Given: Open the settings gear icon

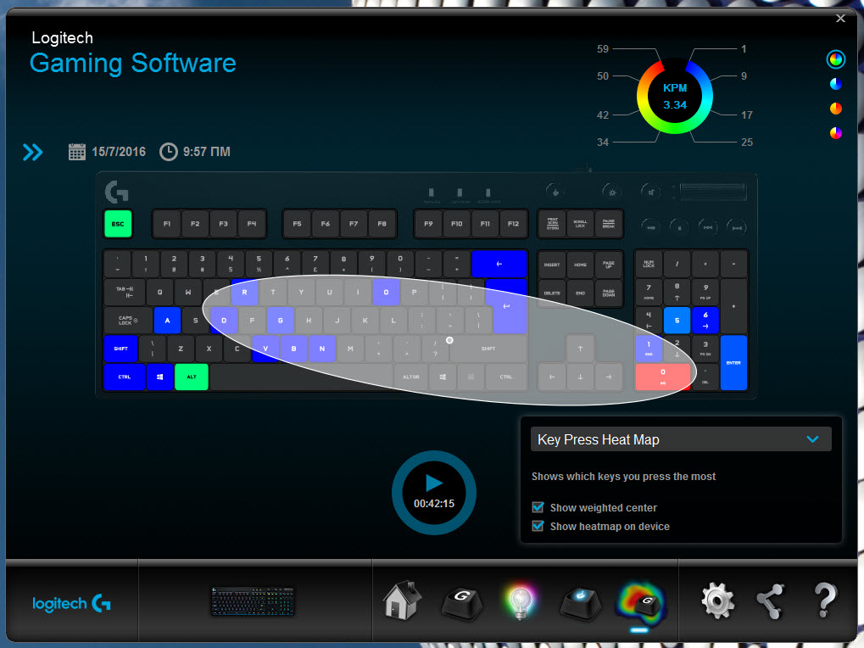Looking at the screenshot, I should pyautogui.click(x=717, y=601).
